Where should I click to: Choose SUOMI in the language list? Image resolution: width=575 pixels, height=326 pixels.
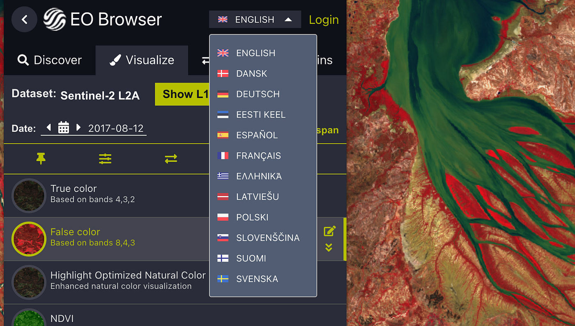263,258
